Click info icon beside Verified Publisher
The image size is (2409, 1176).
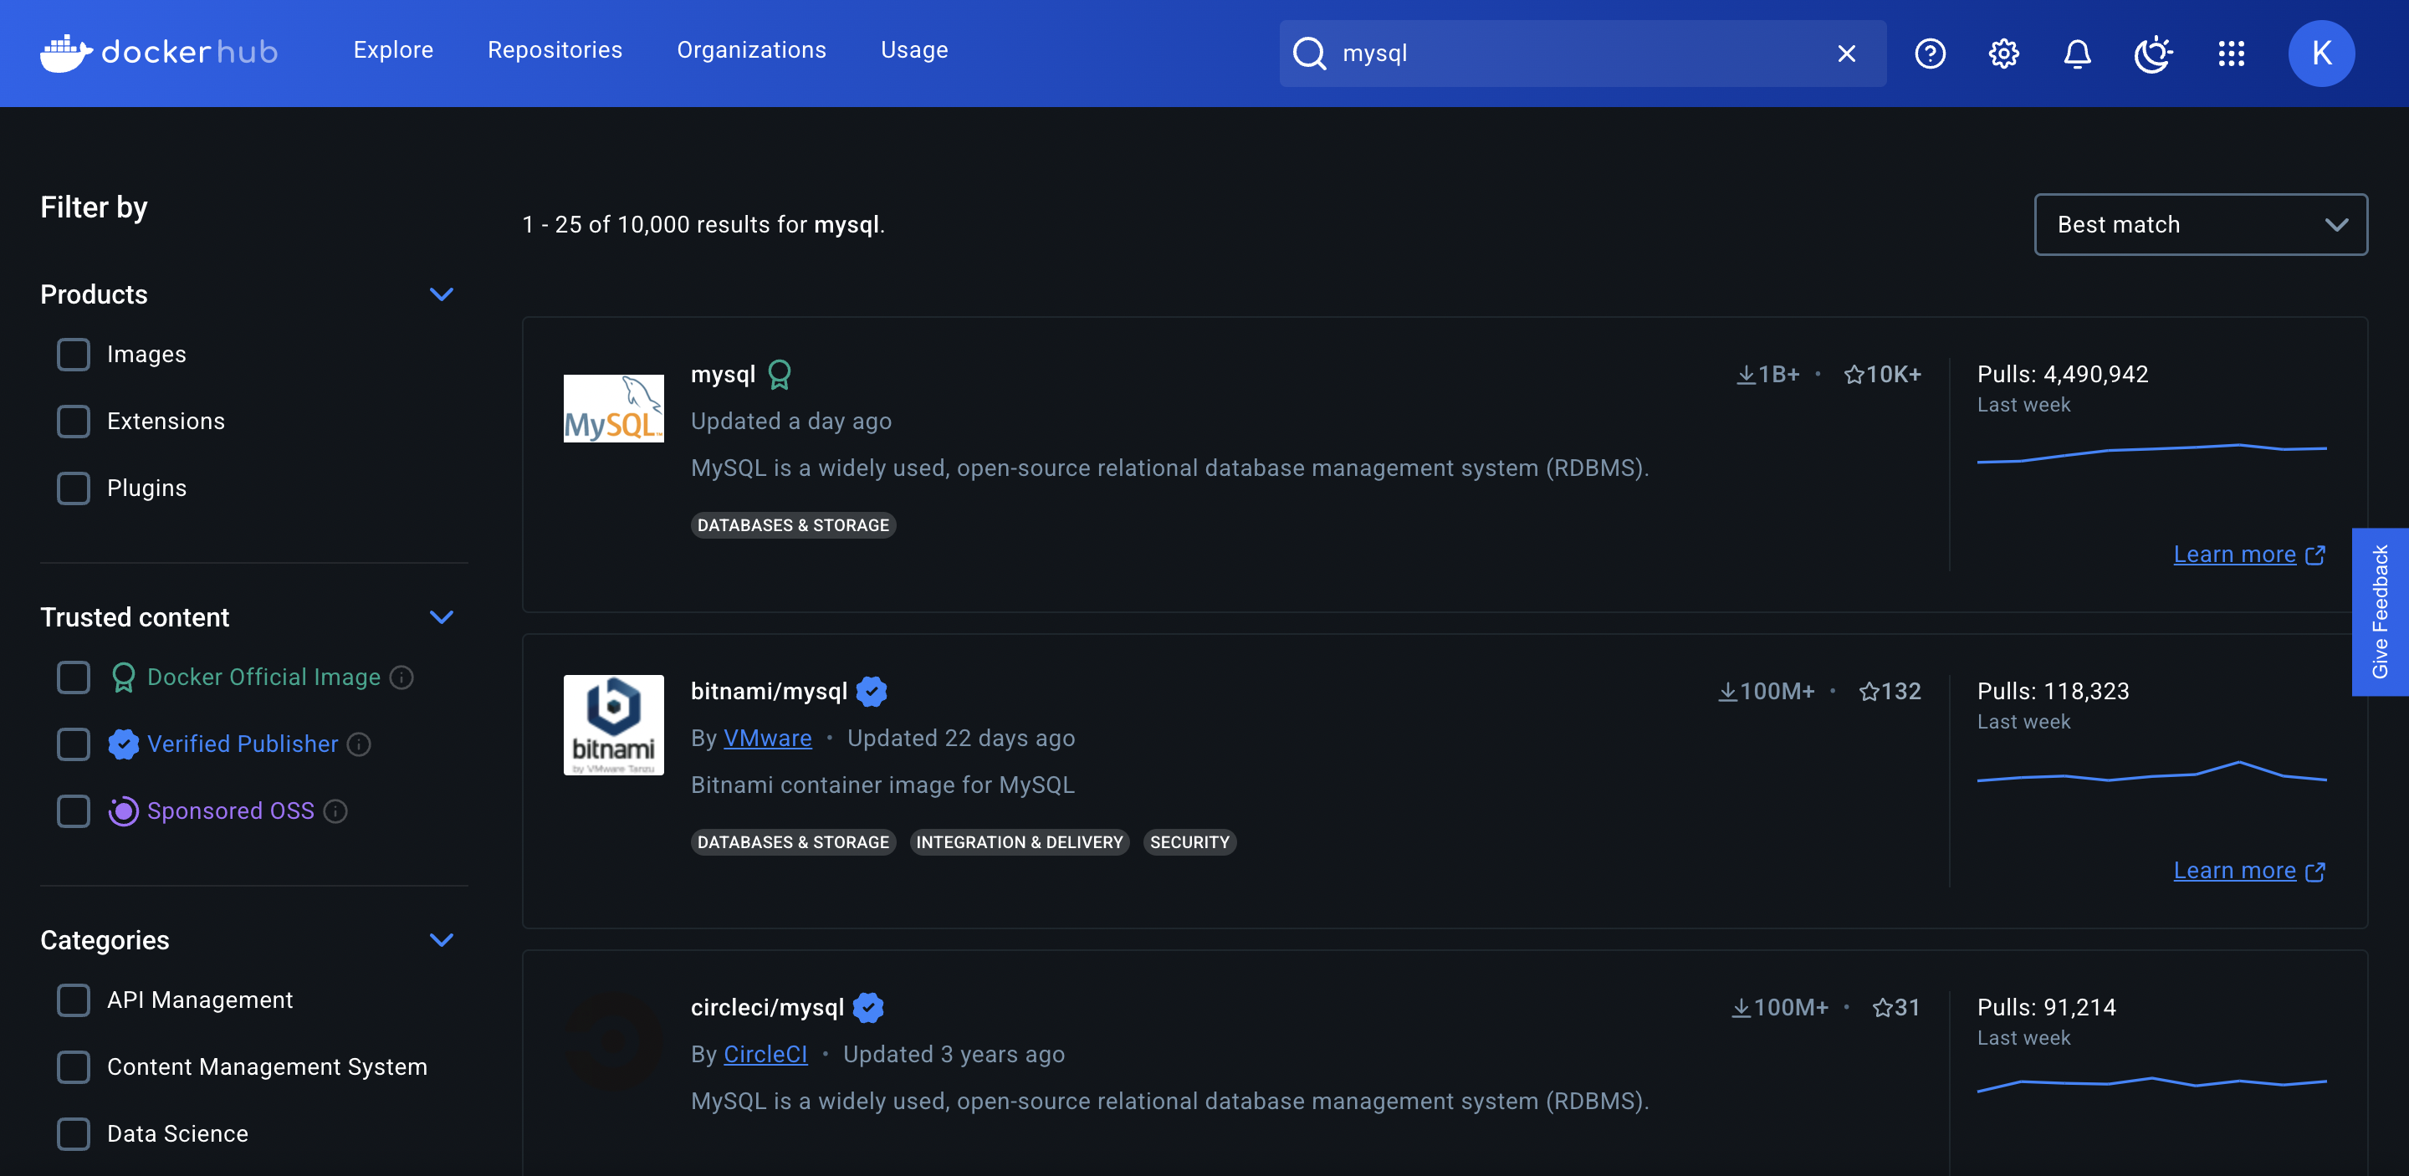click(359, 744)
